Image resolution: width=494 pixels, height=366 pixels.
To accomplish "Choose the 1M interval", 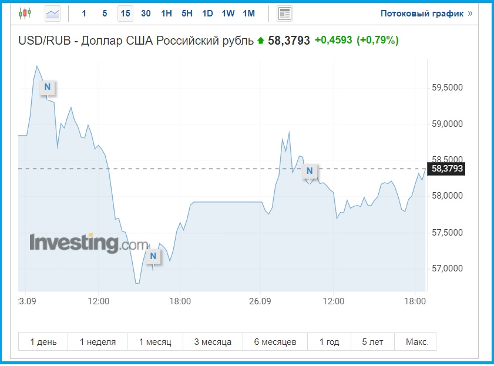I will [248, 13].
